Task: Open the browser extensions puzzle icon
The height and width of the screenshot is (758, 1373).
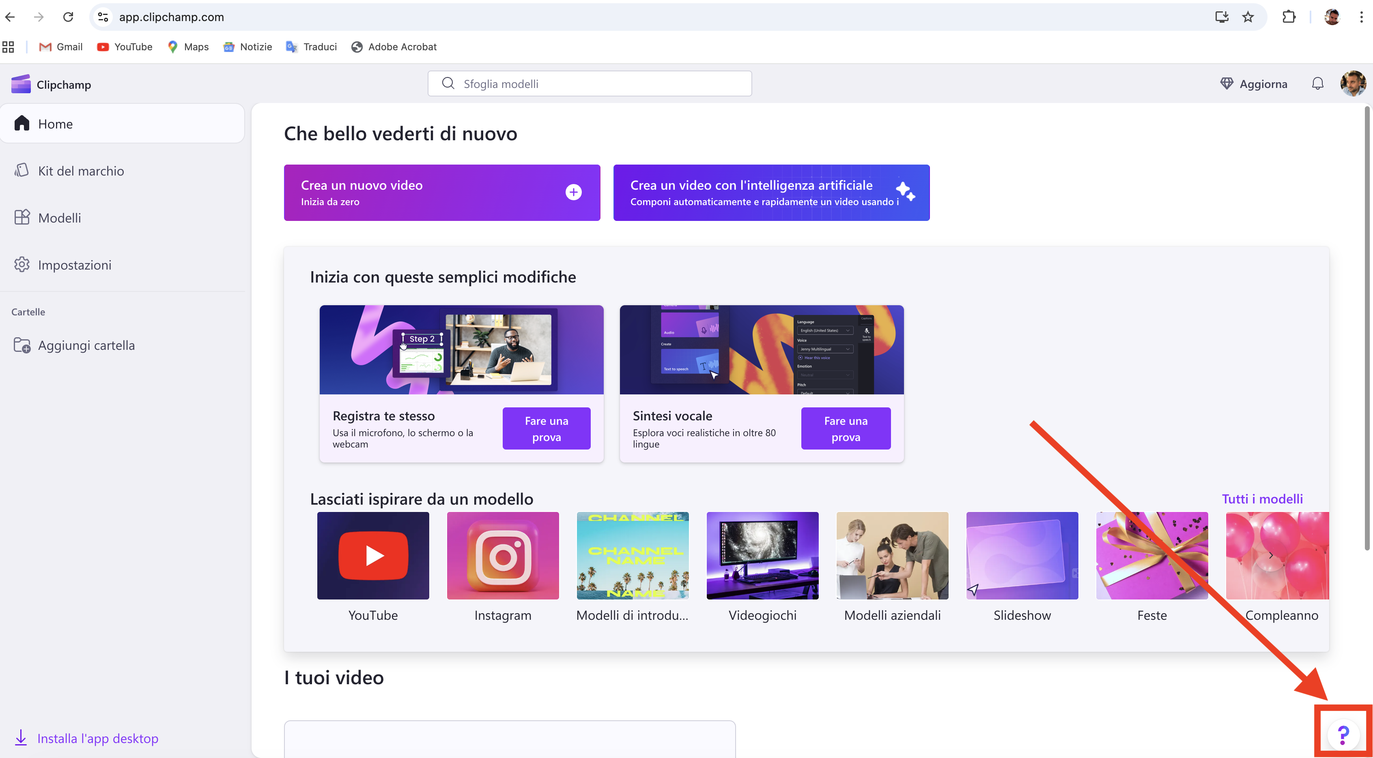Action: point(1289,17)
